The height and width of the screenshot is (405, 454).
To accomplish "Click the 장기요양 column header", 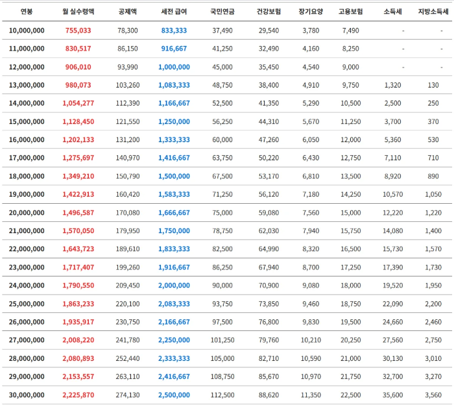I will [311, 12].
